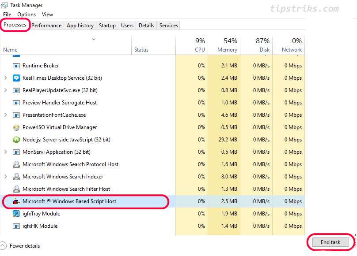
Task: Switch to the Services tab
Action: [x=169, y=26]
